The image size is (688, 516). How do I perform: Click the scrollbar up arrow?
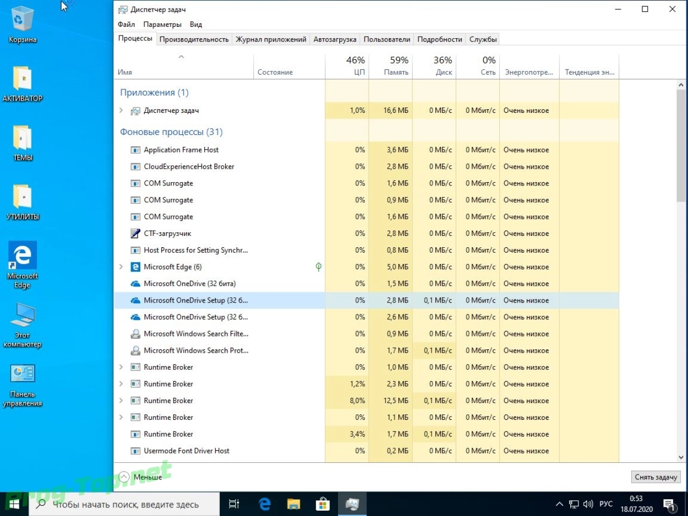pos(681,85)
